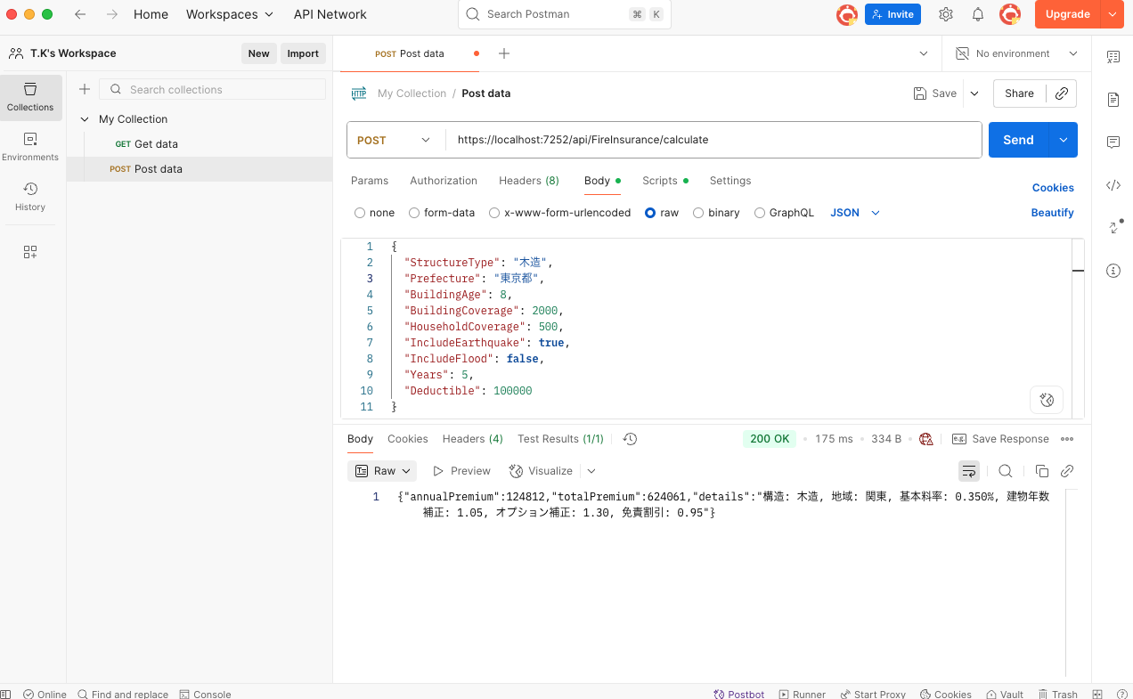Open the Environments sidebar panel
This screenshot has width=1133, height=699.
pyautogui.click(x=30, y=147)
